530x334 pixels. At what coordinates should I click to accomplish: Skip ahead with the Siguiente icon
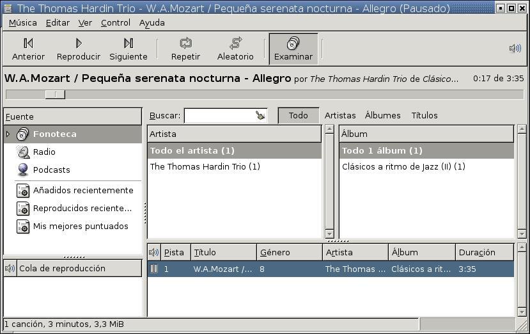[129, 44]
